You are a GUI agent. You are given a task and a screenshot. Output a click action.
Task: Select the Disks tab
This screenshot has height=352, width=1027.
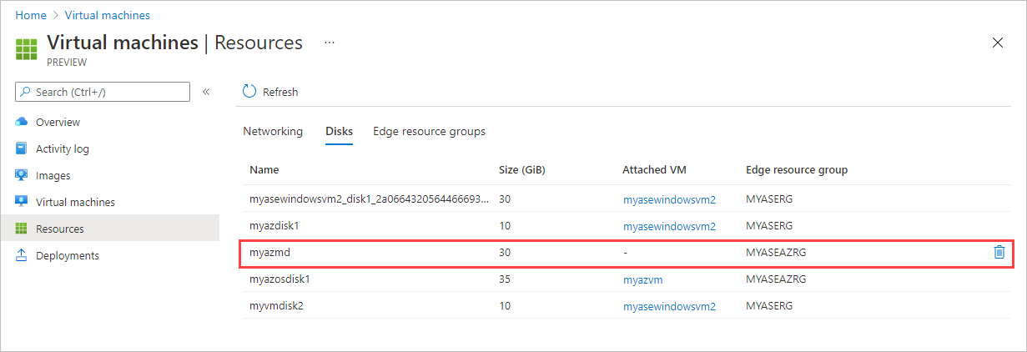pos(339,131)
